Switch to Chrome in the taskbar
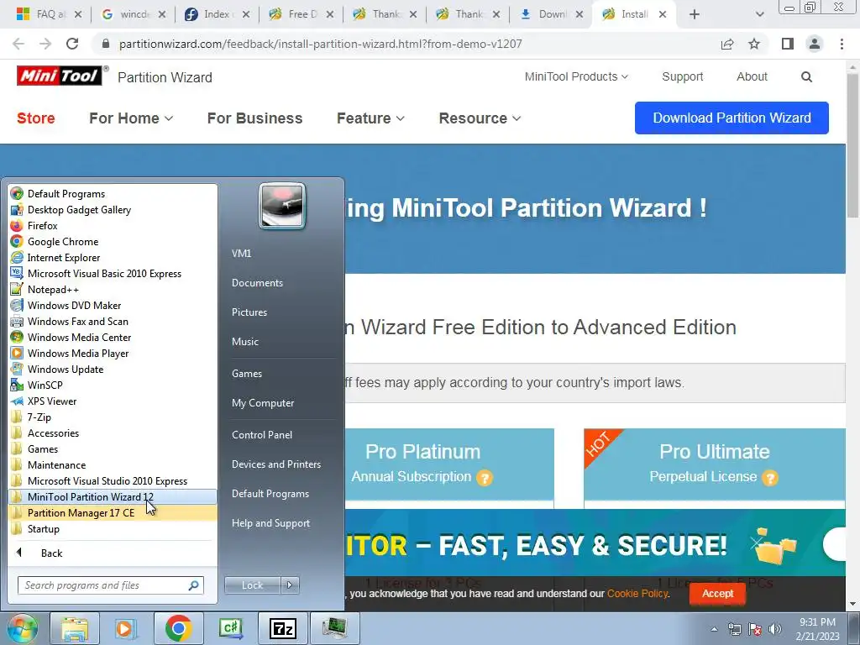Screen dimensions: 860x645 pyautogui.click(x=178, y=628)
